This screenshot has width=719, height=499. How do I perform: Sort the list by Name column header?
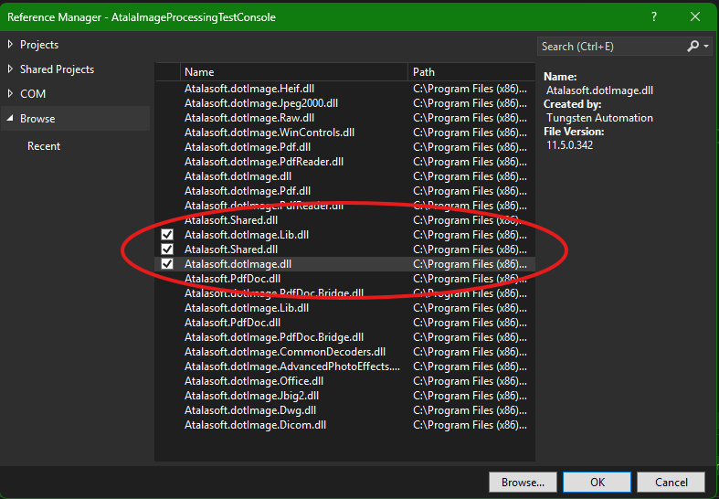292,71
